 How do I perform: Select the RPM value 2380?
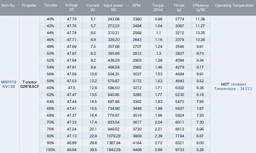(136, 19)
